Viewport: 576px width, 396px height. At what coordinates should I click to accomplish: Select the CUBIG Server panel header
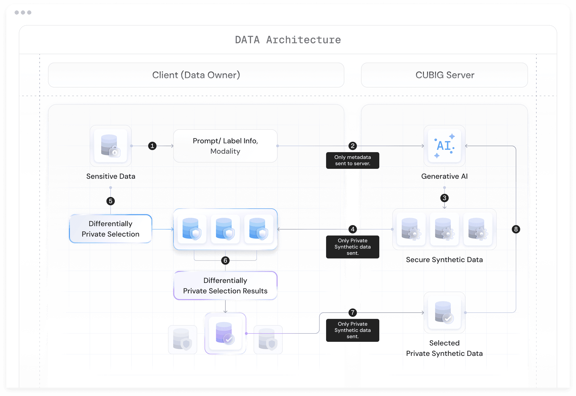point(444,75)
